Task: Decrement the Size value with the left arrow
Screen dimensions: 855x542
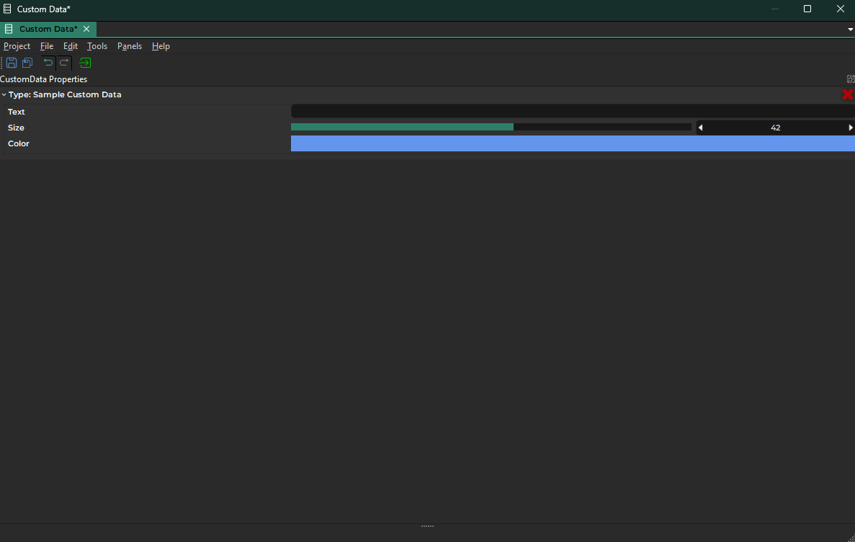Action: point(700,127)
